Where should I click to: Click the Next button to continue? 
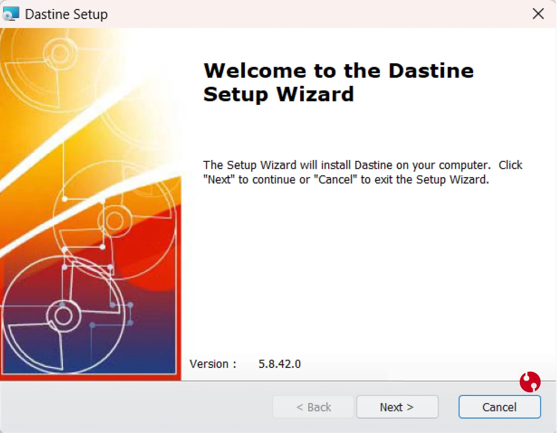397,407
